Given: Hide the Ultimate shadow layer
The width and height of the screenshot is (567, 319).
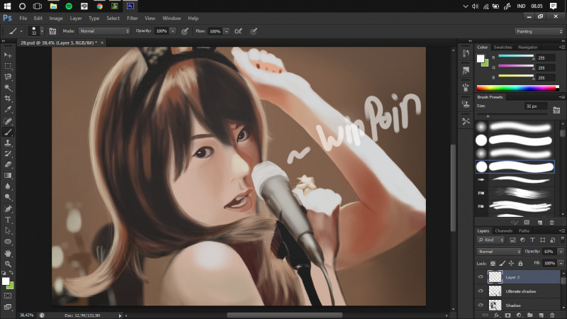Looking at the screenshot, I should tap(481, 291).
